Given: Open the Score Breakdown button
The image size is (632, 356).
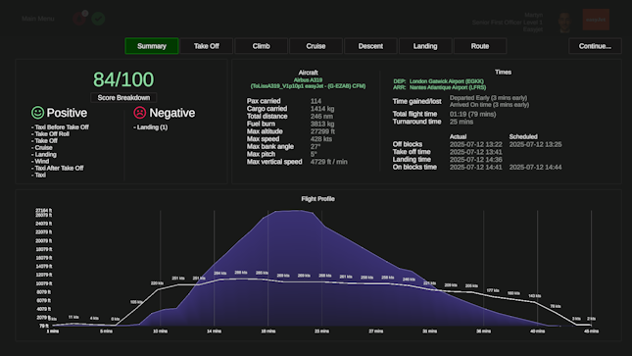Looking at the screenshot, I should point(123,98).
